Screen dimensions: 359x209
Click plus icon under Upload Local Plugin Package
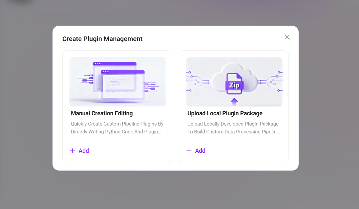coord(189,151)
